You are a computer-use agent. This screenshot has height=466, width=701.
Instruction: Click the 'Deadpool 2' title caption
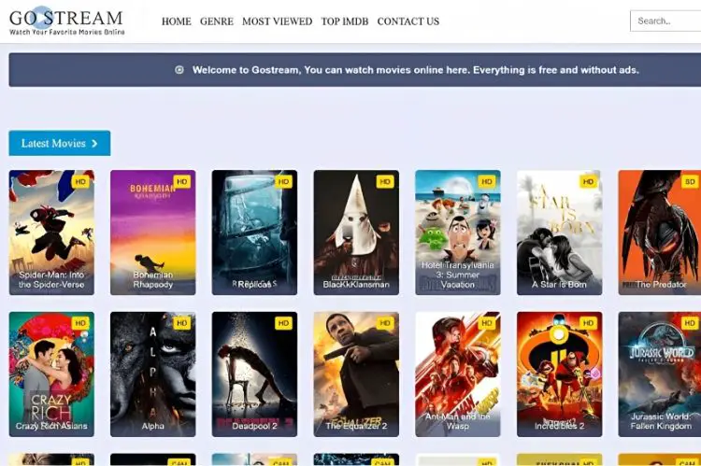[x=254, y=426]
